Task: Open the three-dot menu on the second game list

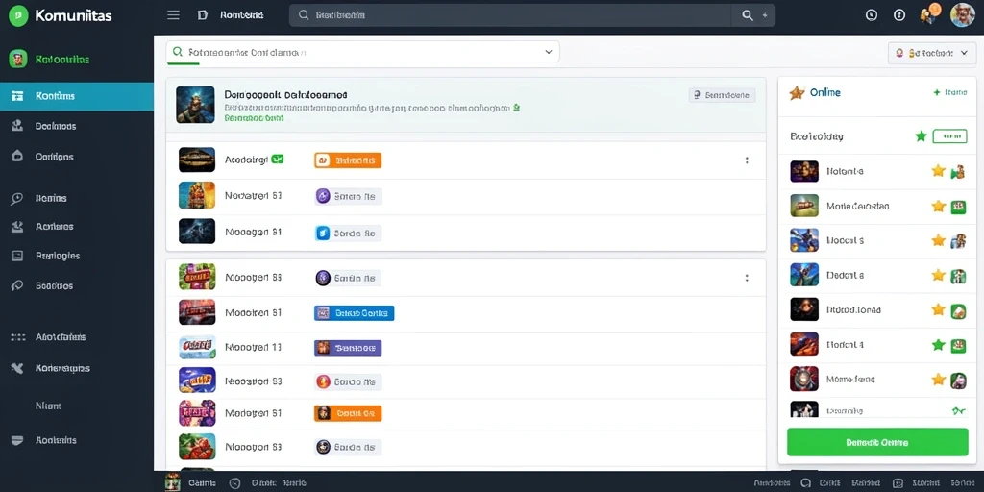Action: click(x=747, y=278)
